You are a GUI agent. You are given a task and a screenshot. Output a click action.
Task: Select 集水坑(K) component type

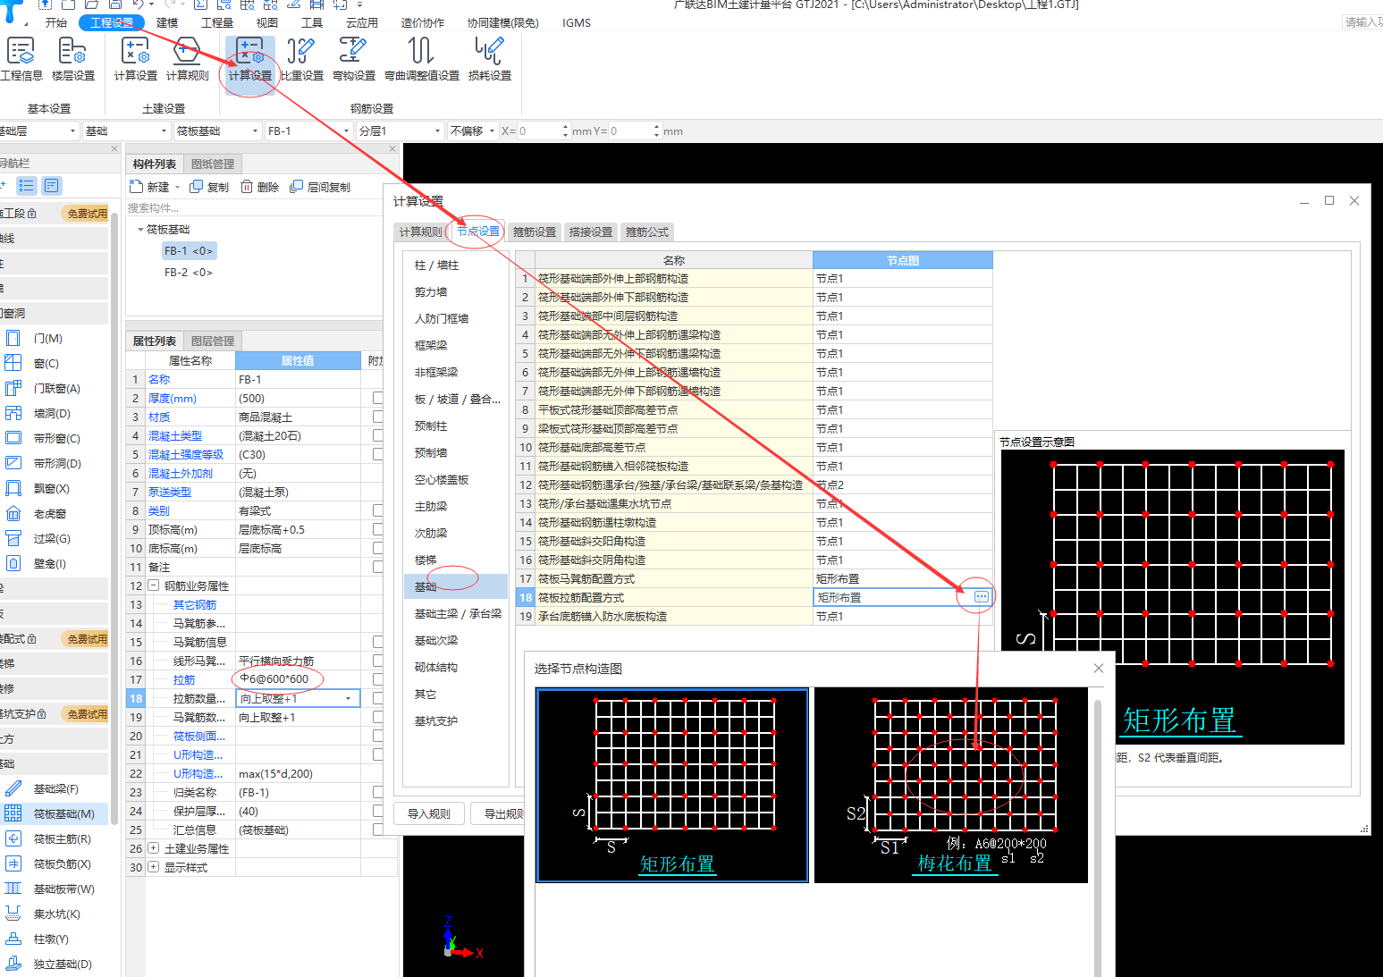[44, 914]
